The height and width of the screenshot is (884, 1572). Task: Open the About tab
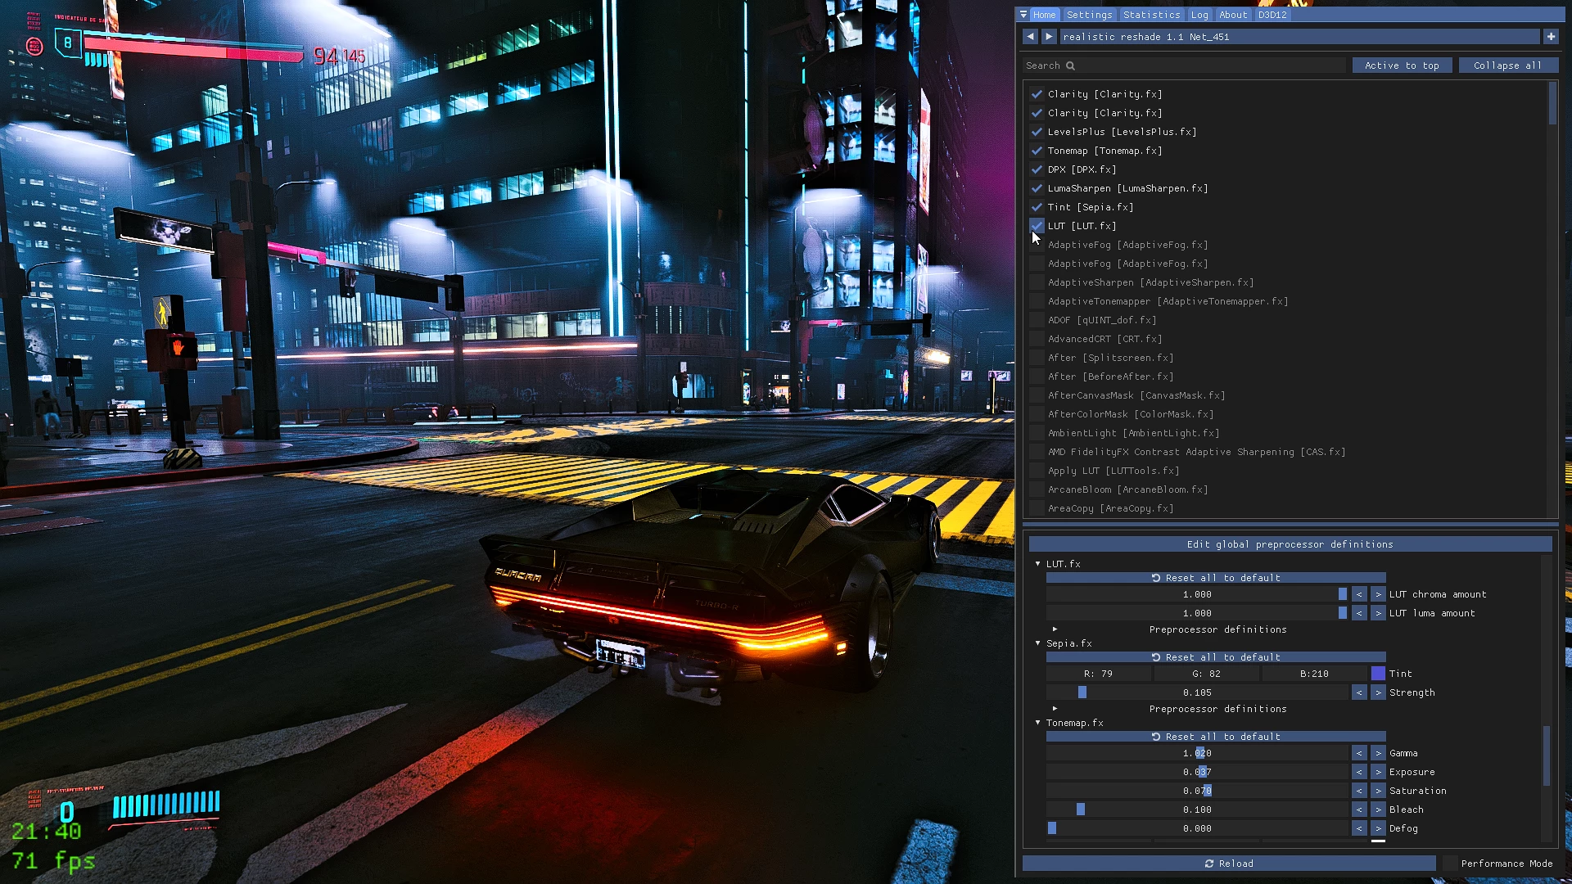click(1233, 15)
